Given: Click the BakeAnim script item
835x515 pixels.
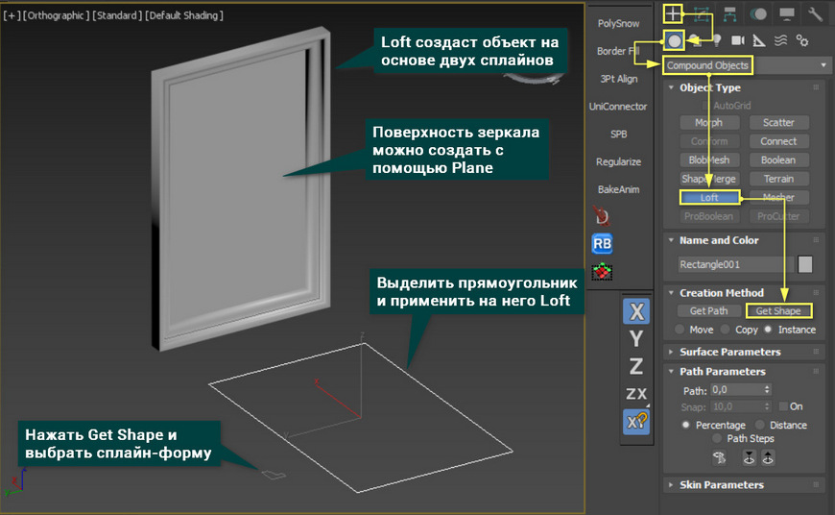Looking at the screenshot, I should [618, 190].
